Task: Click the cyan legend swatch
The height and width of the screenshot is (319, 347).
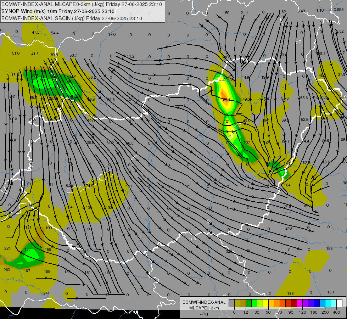Action: point(328,303)
